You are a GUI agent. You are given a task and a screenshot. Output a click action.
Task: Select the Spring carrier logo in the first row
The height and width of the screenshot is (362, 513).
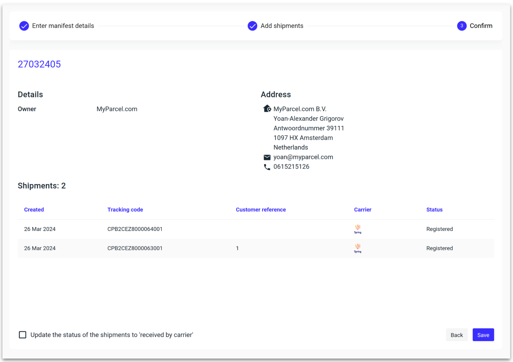coord(357,229)
